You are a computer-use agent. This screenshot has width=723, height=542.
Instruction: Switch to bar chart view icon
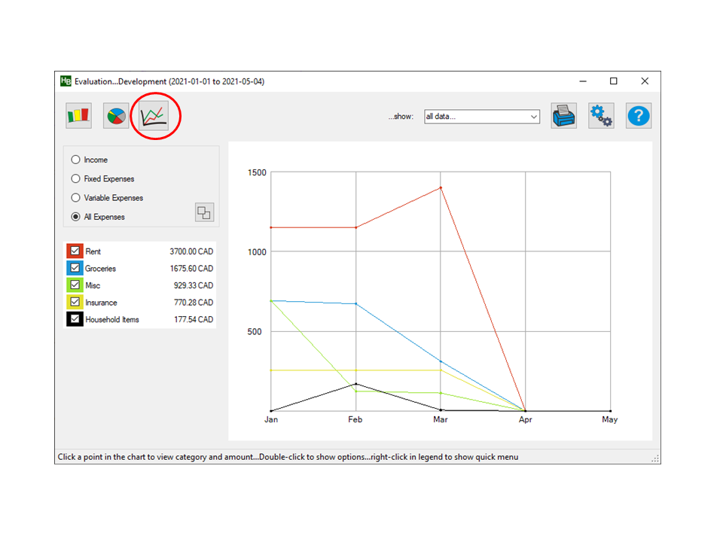click(79, 116)
